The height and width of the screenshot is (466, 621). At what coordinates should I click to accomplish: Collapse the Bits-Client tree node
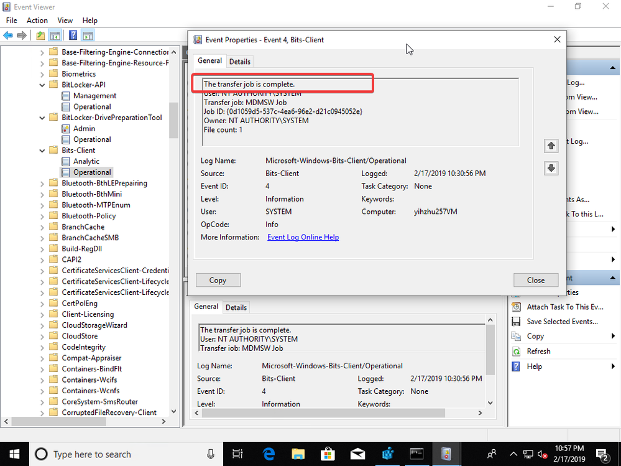point(42,151)
